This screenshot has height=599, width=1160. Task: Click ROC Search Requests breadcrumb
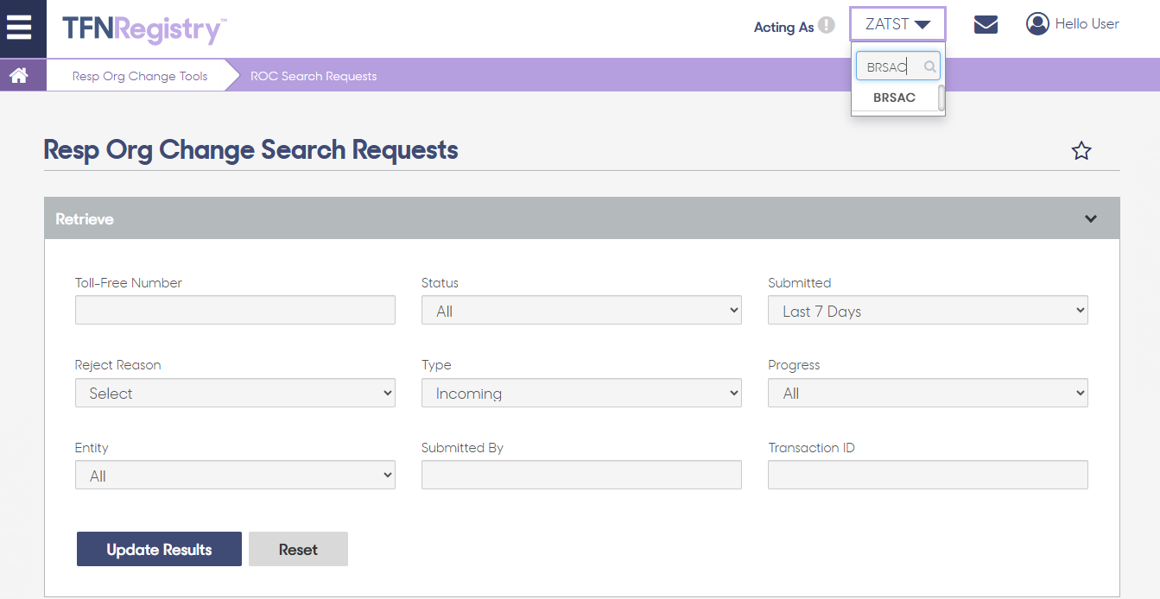[x=314, y=76]
